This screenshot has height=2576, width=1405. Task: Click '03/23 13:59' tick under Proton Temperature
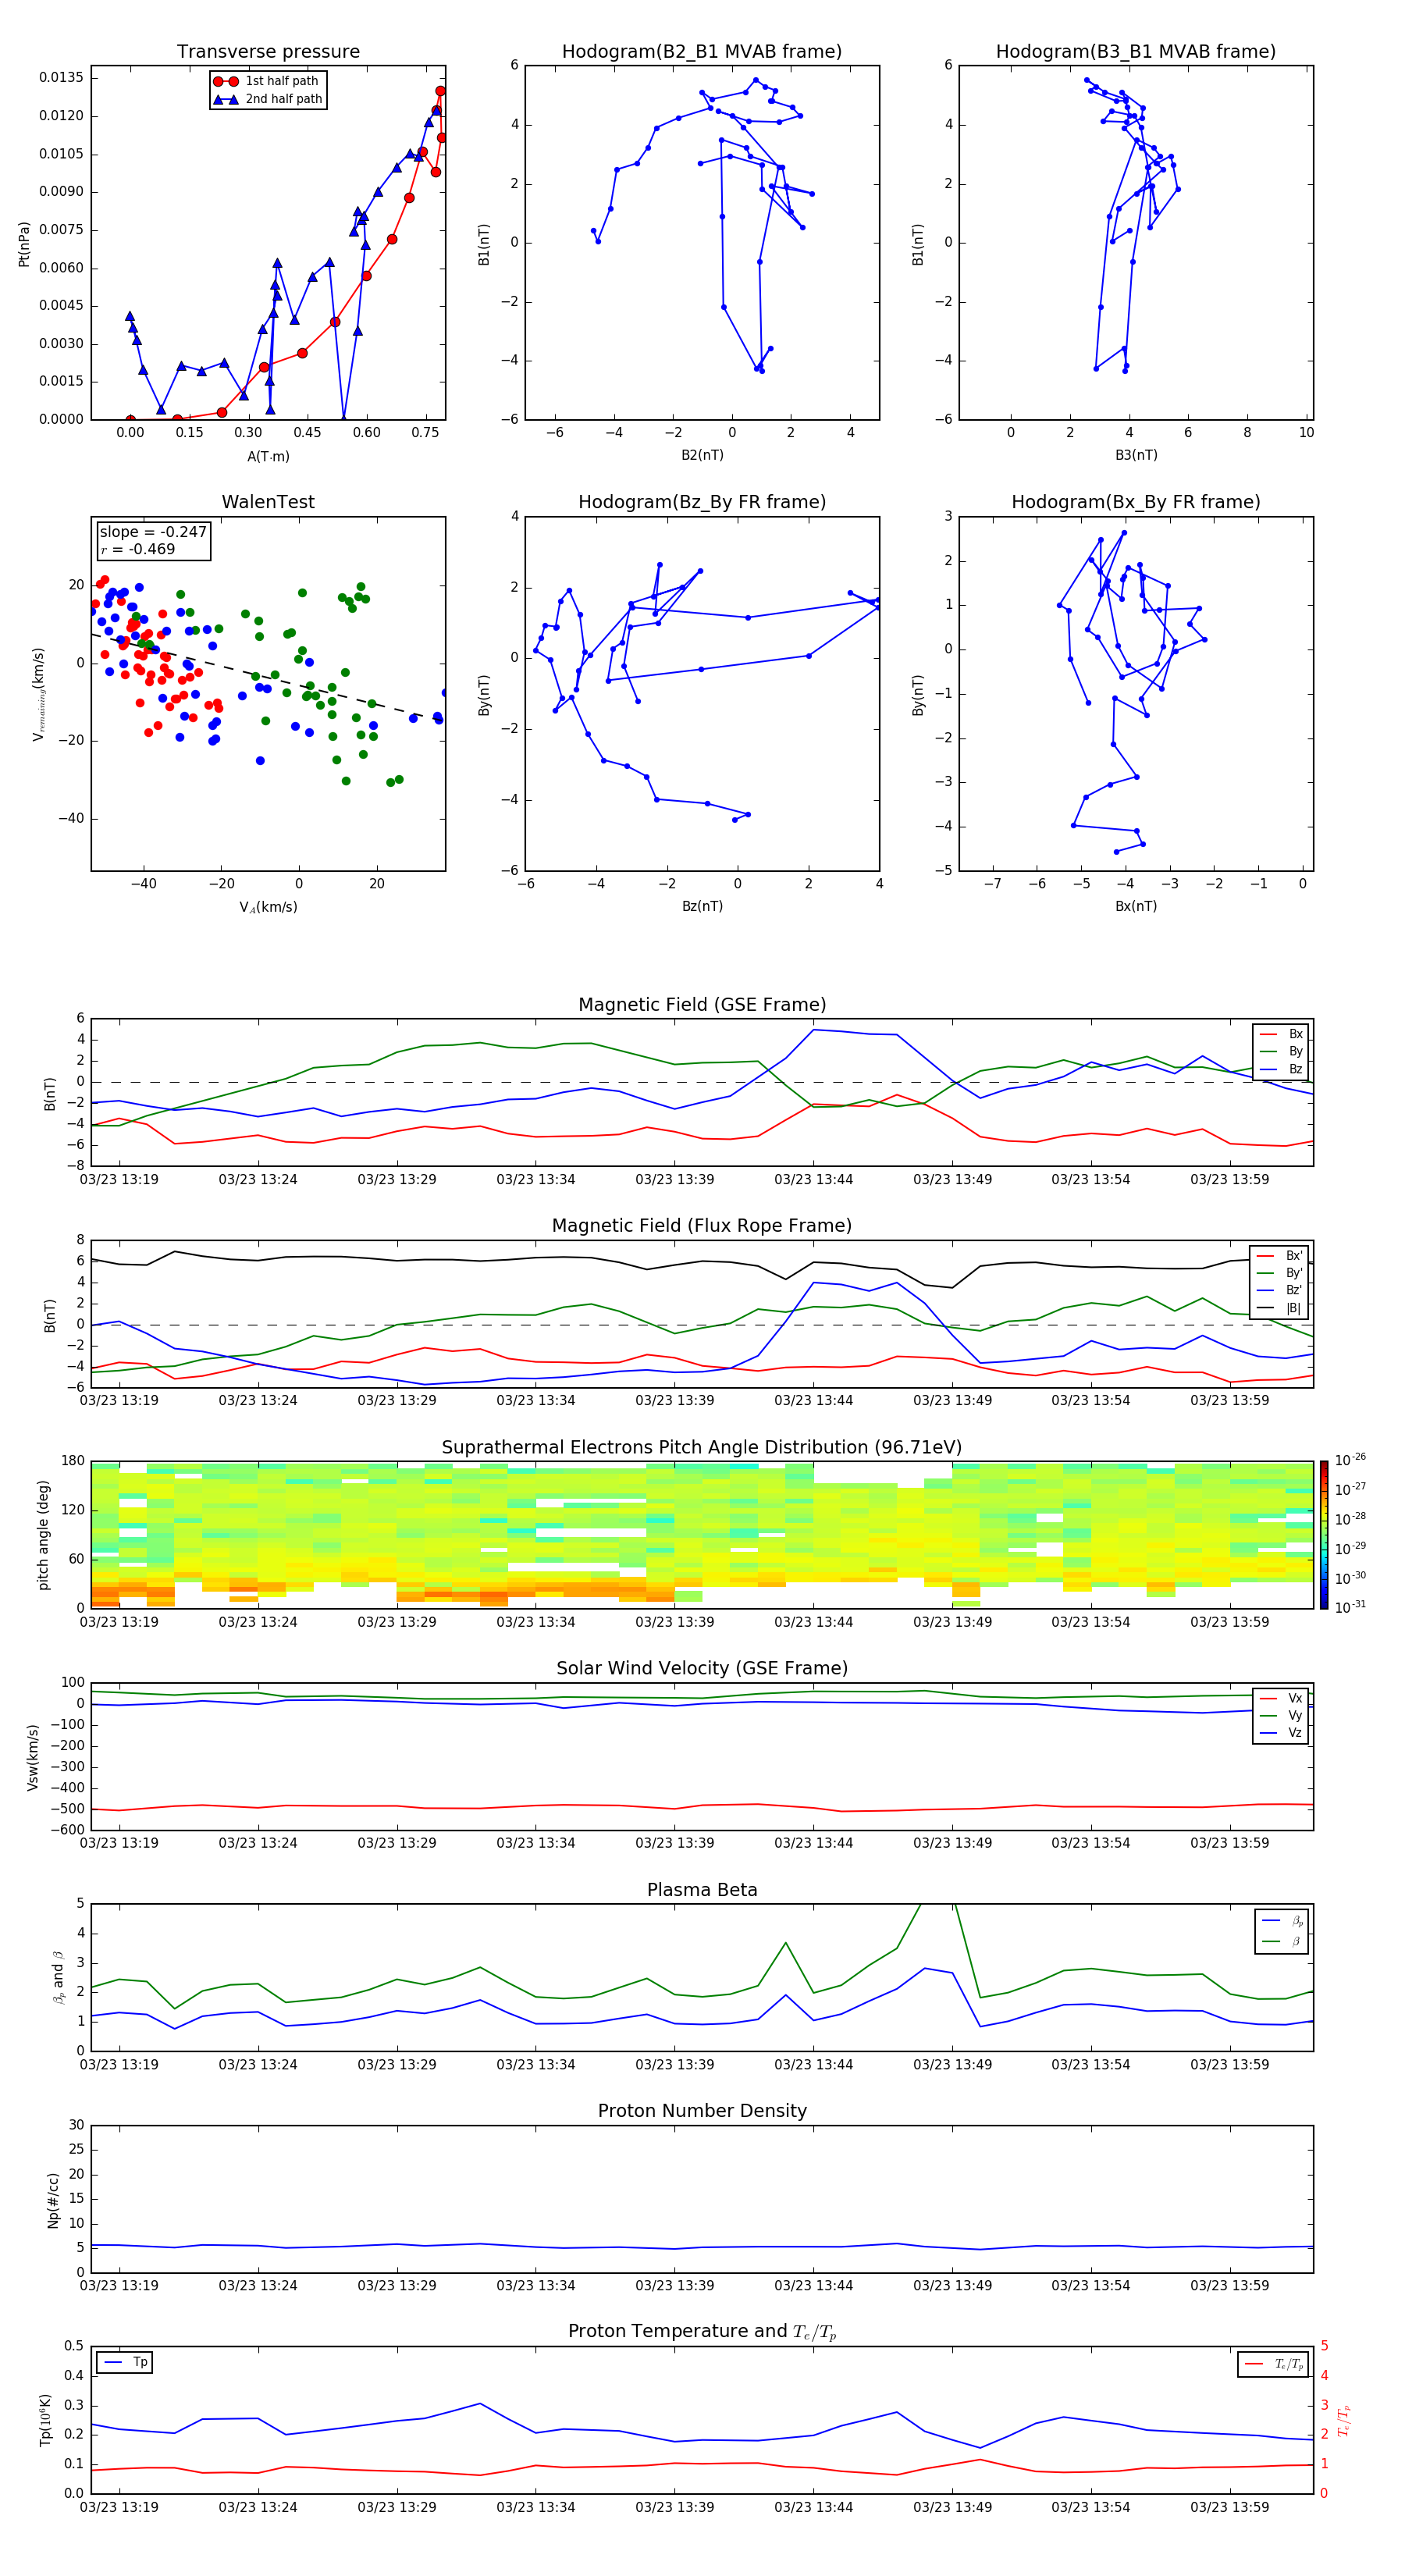click(1229, 2507)
